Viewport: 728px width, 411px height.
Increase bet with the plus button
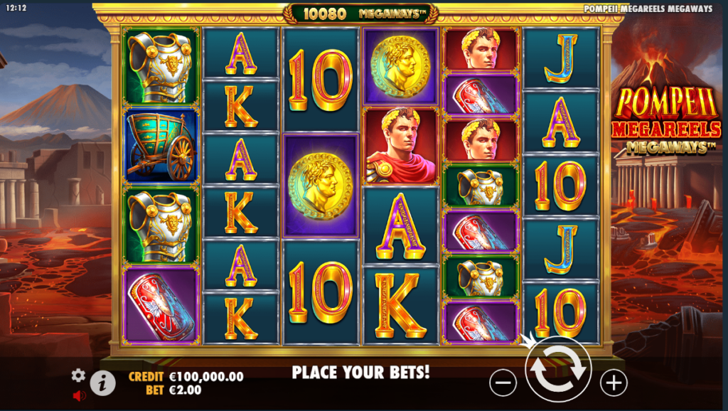coord(614,383)
